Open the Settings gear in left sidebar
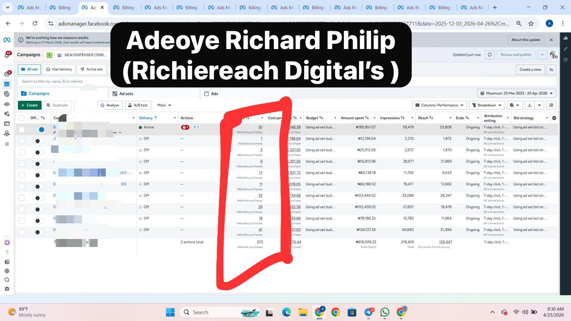Image resolution: width=571 pixels, height=321 pixels. (x=7, y=271)
